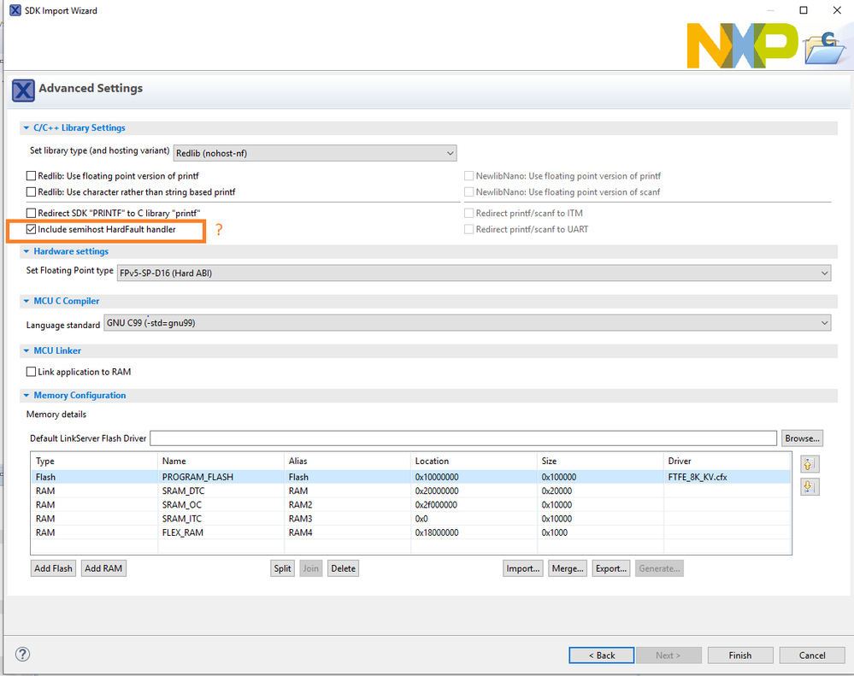Click the Merge... button
Screen dimensions: 854x676
click(x=568, y=568)
